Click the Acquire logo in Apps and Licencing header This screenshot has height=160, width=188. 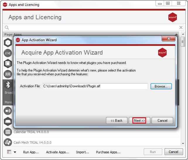click(172, 17)
